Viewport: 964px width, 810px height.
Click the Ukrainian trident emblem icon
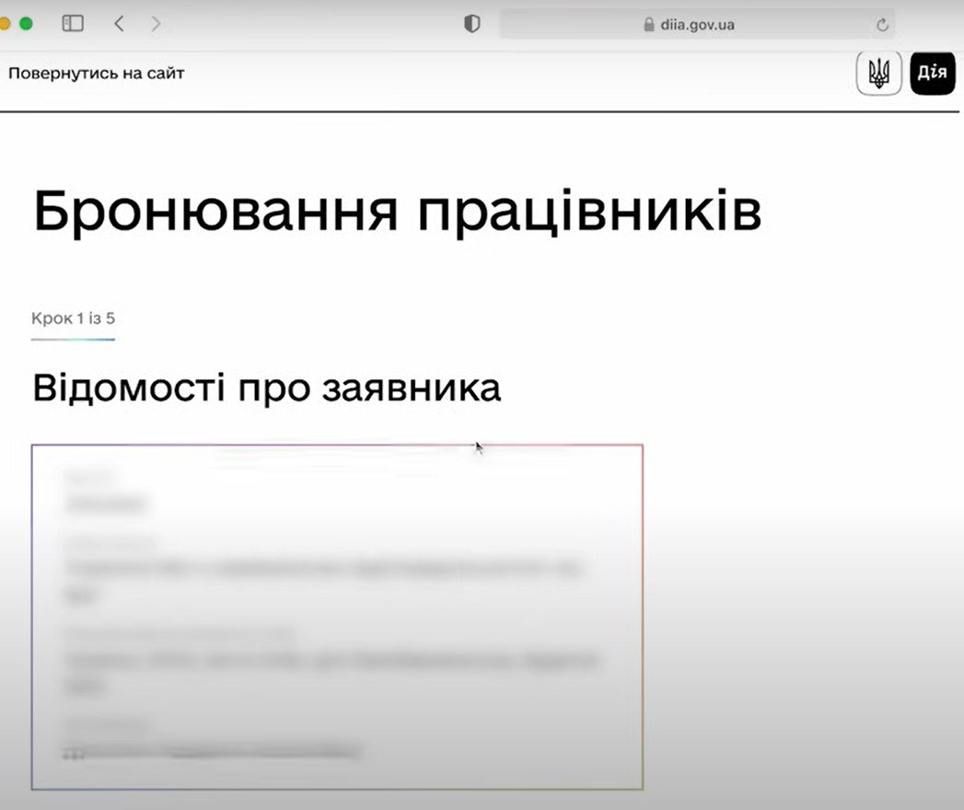[x=878, y=74]
